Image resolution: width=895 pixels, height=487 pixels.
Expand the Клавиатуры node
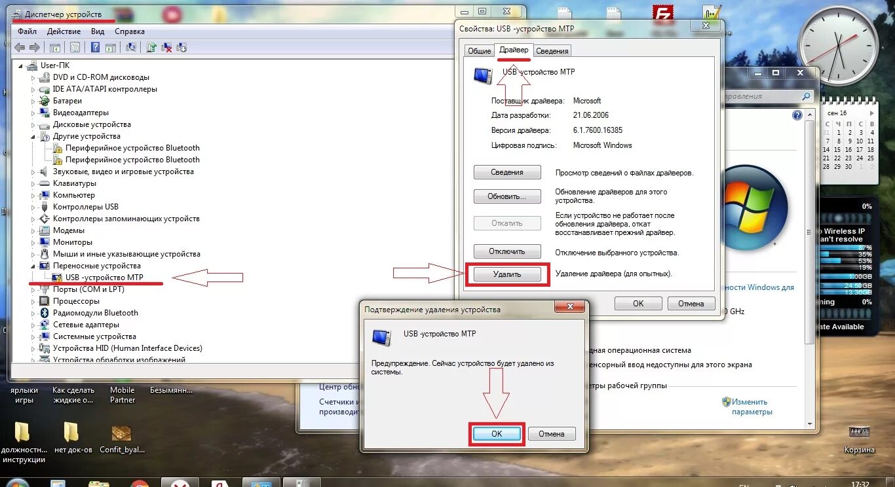(33, 183)
